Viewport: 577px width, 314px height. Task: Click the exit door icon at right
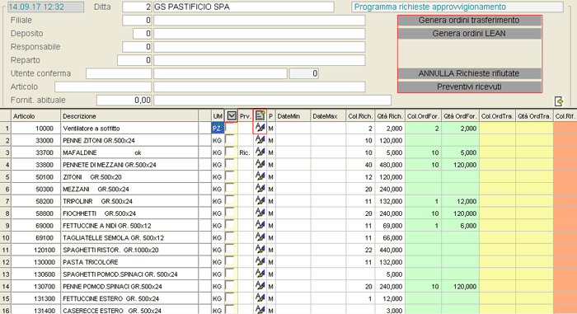tap(558, 101)
